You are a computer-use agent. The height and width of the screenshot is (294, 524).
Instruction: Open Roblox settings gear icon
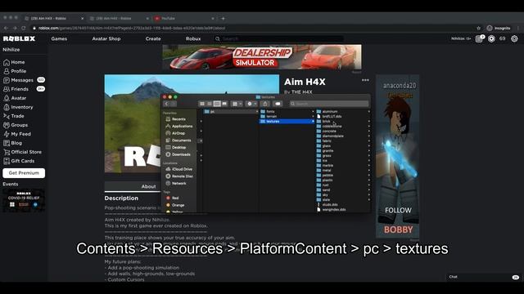514,38
